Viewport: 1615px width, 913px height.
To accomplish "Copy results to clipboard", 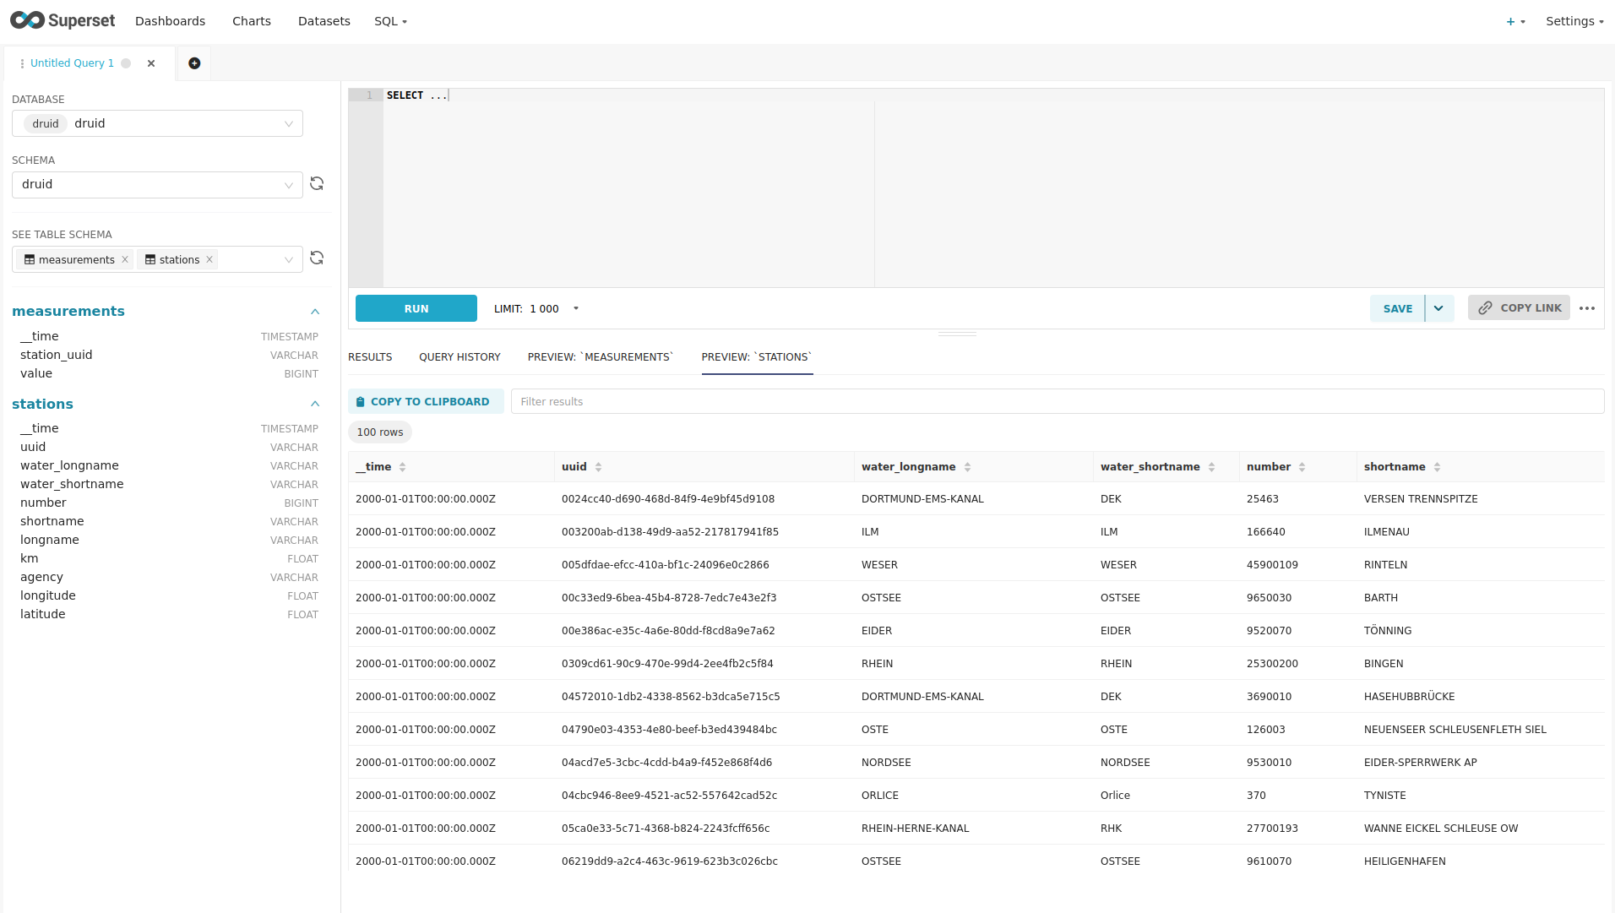I will click(426, 402).
